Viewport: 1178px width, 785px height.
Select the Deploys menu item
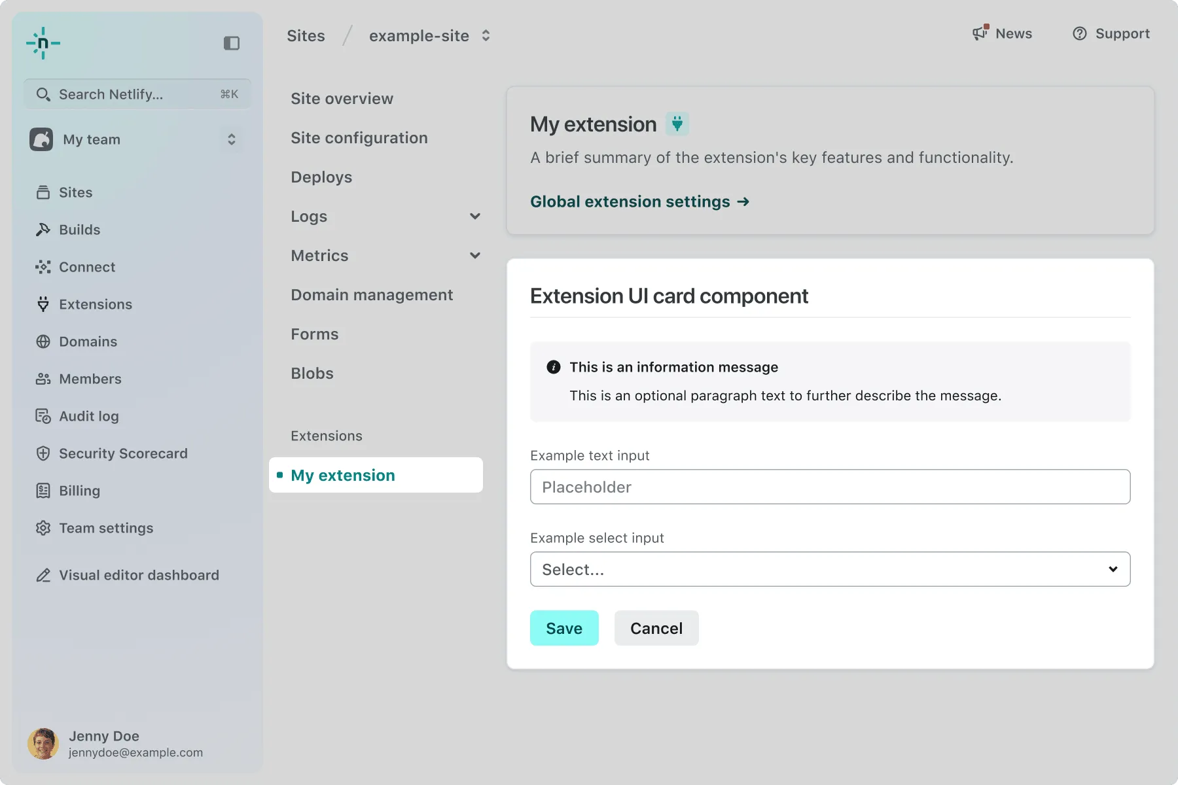tap(321, 177)
